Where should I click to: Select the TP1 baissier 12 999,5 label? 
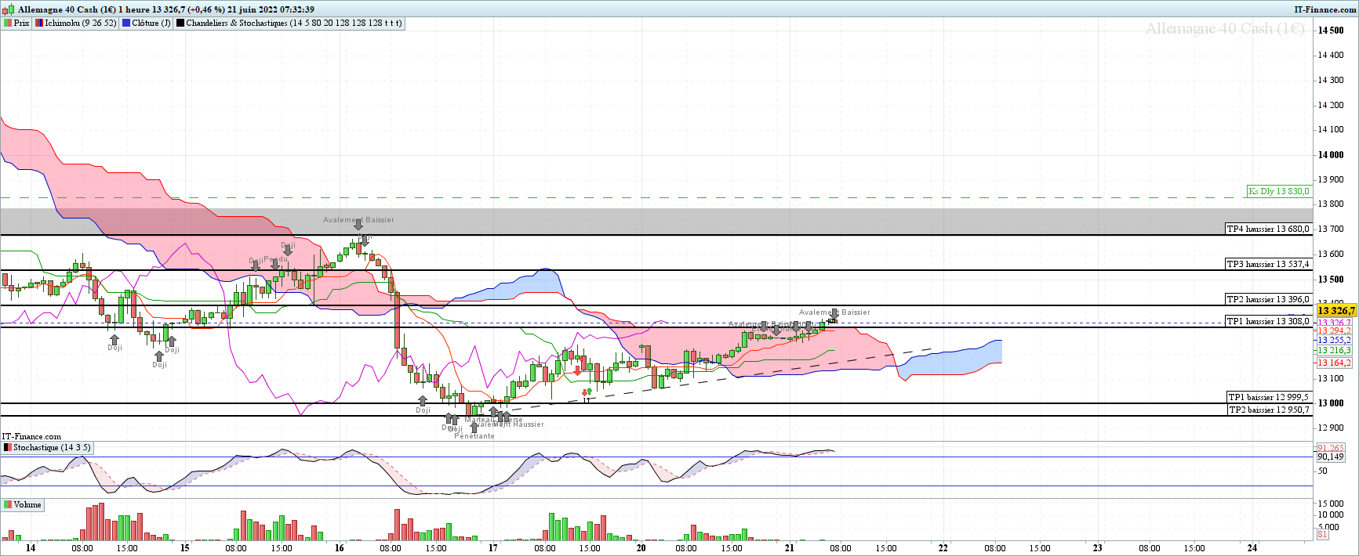point(1270,397)
